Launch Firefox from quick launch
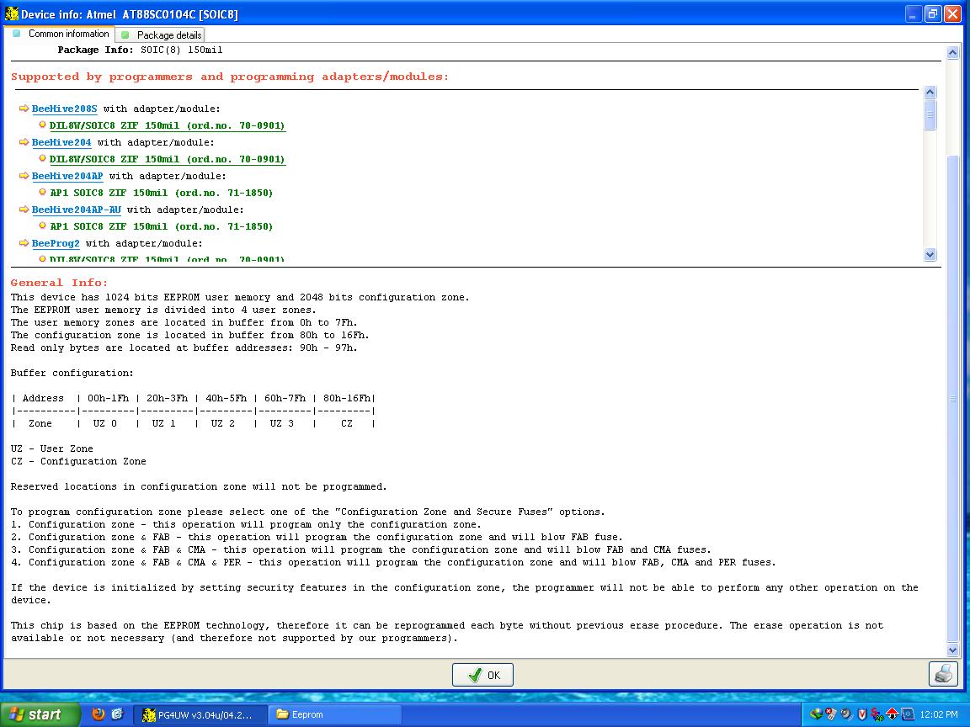Image resolution: width=970 pixels, height=727 pixels. point(98,714)
